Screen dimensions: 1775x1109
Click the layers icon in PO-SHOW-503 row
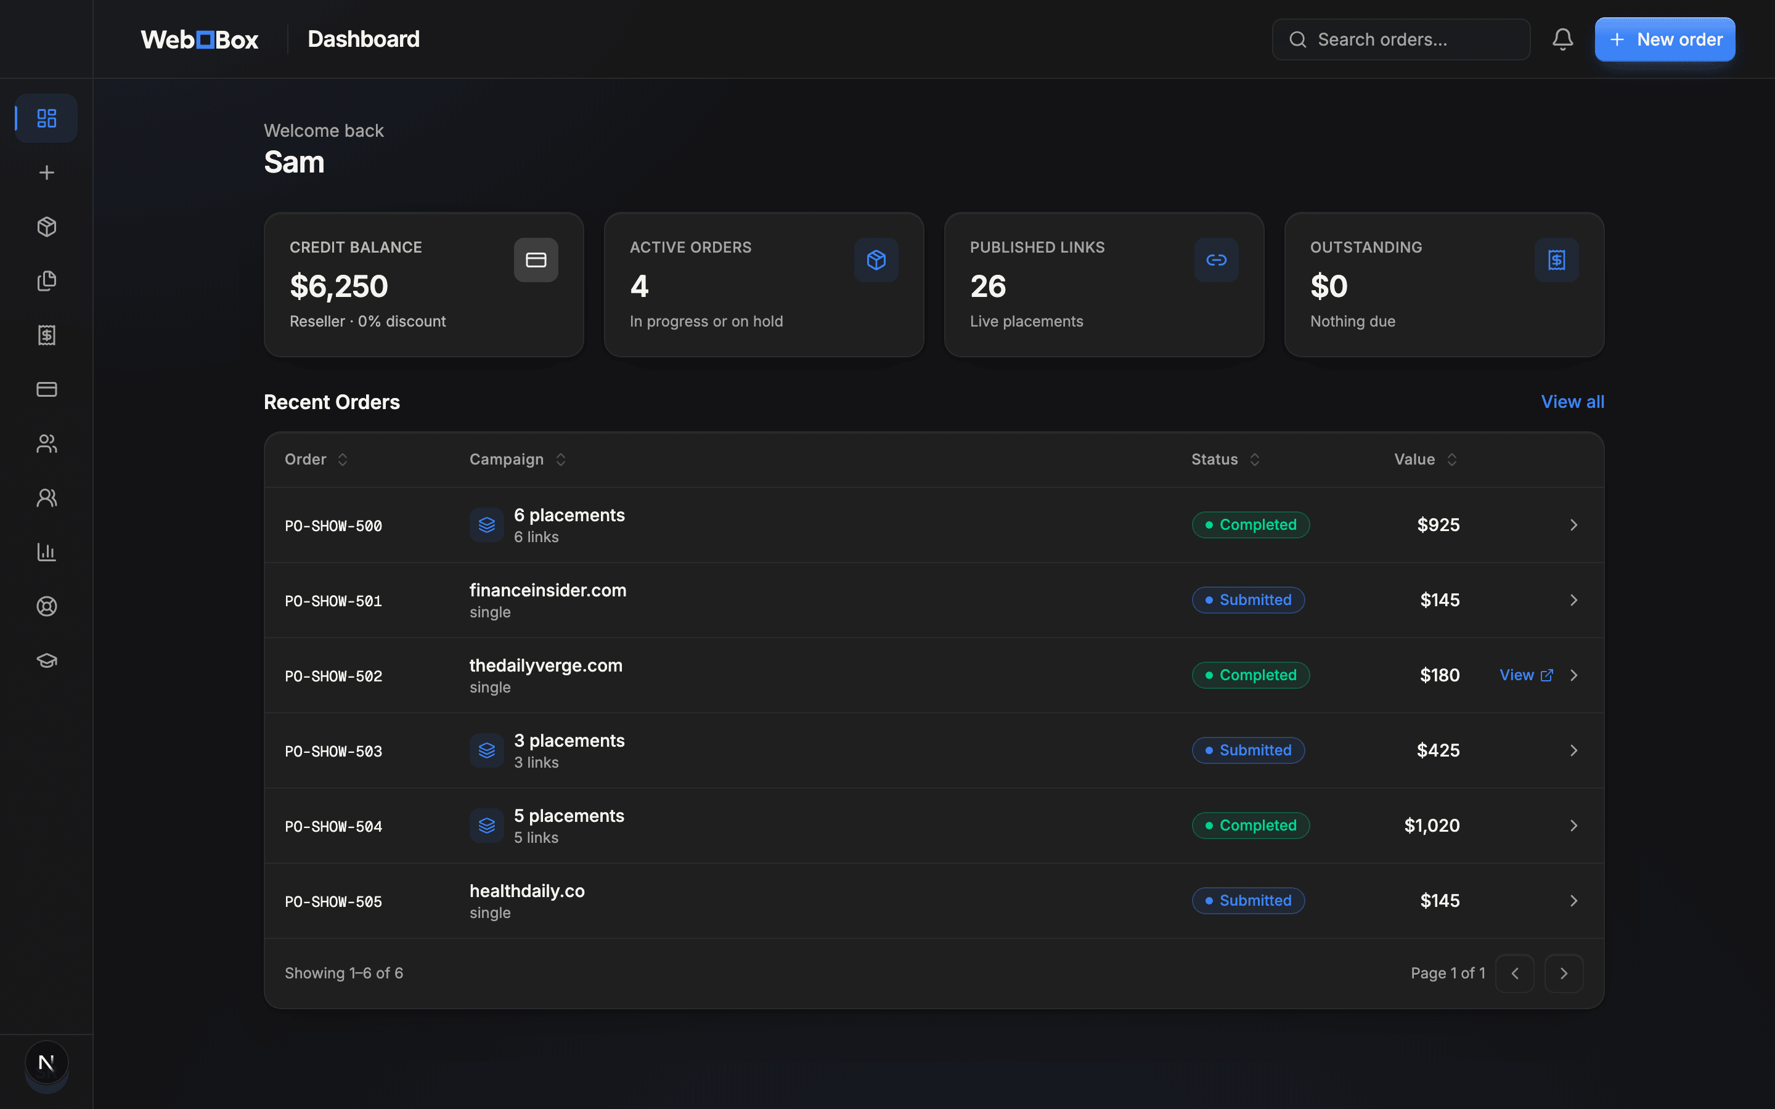(x=486, y=750)
